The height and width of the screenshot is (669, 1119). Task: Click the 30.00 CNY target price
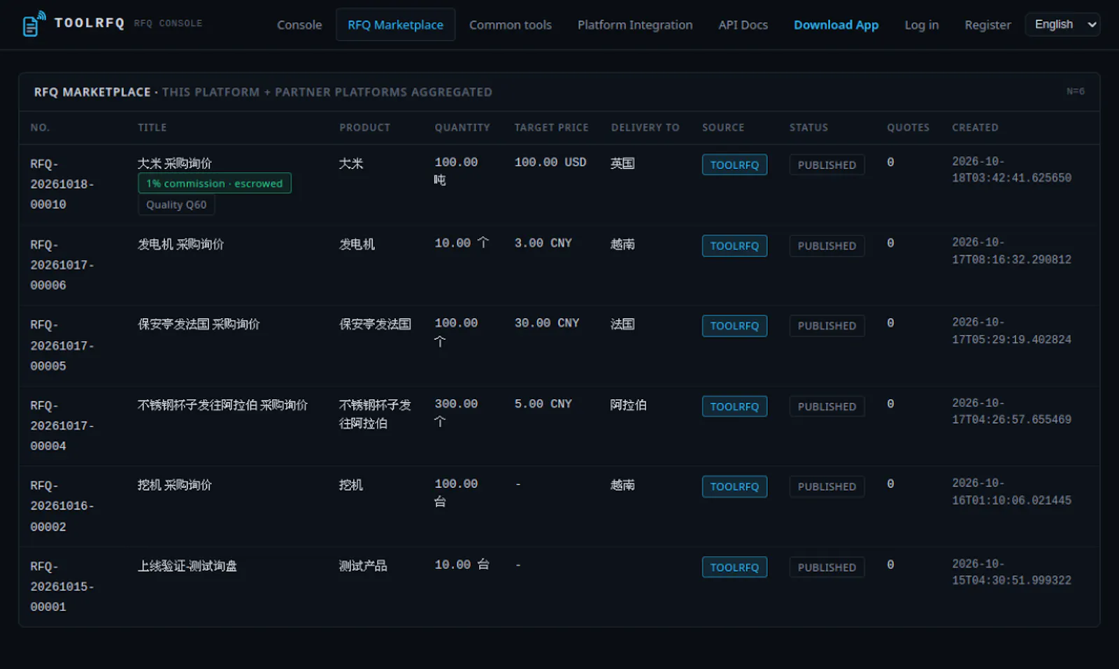tap(547, 323)
